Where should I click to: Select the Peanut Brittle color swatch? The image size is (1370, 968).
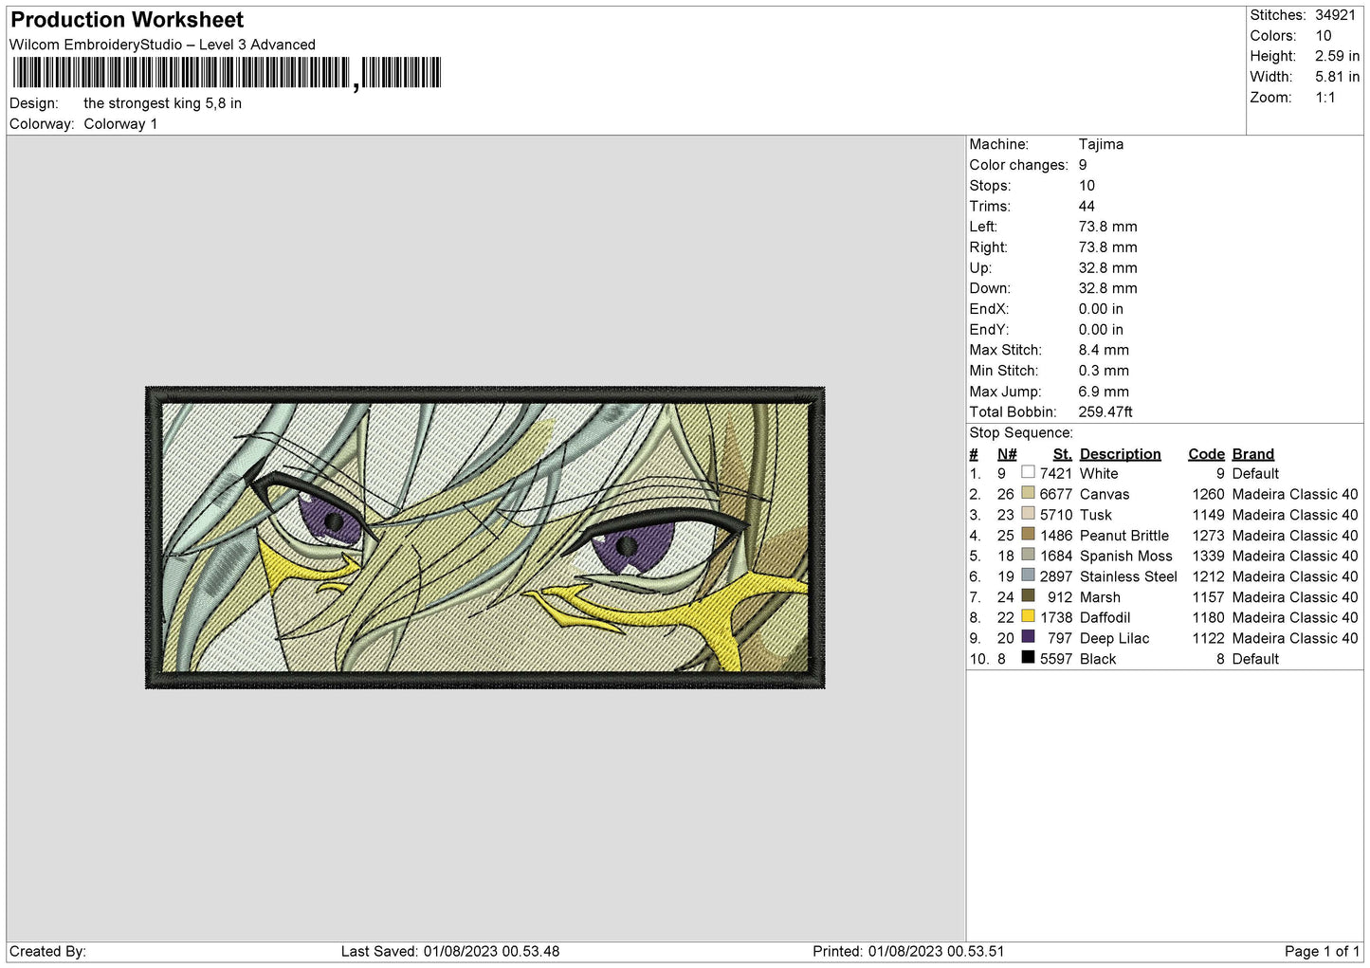(x=1028, y=534)
